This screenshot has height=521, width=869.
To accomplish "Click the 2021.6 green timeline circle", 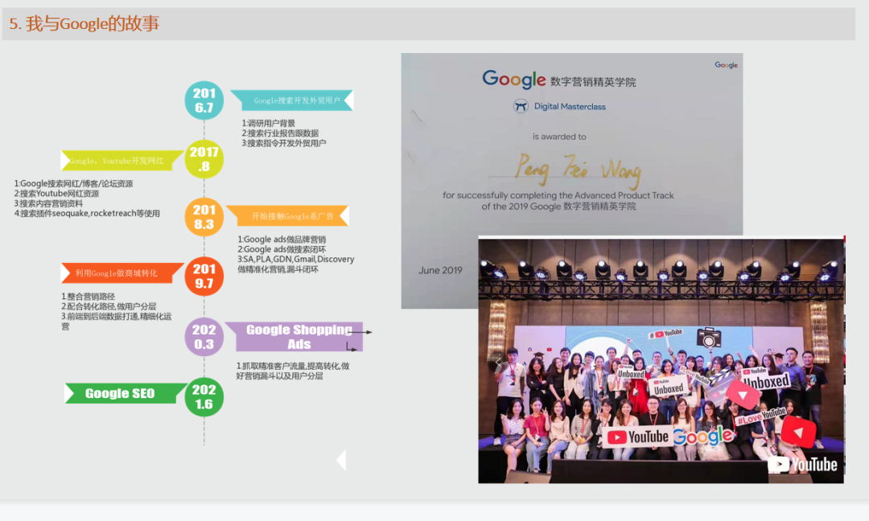I will (x=204, y=397).
